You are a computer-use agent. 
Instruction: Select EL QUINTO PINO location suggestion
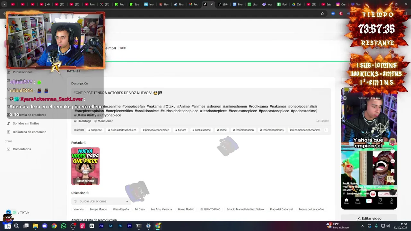210,210
